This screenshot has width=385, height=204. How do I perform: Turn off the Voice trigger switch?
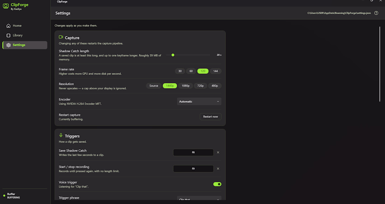[217, 184]
